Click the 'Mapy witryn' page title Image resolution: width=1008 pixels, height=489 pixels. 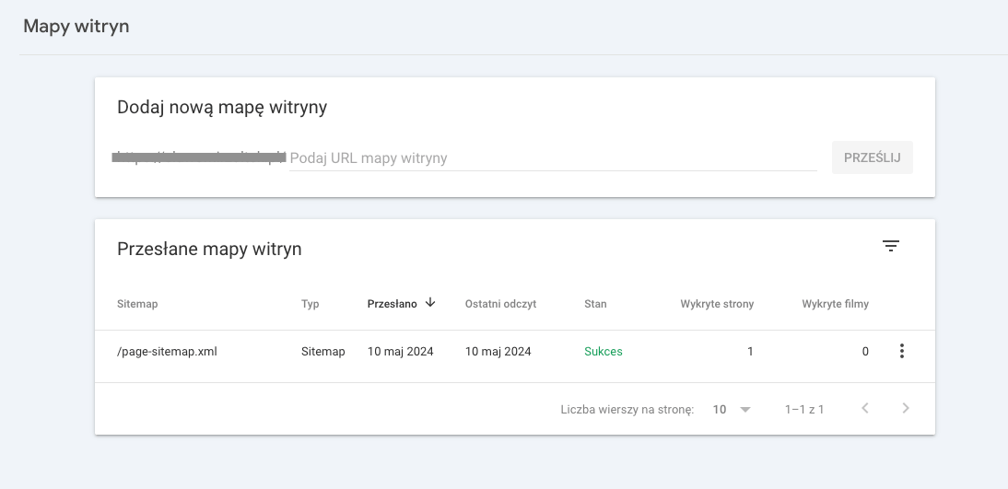(x=76, y=26)
